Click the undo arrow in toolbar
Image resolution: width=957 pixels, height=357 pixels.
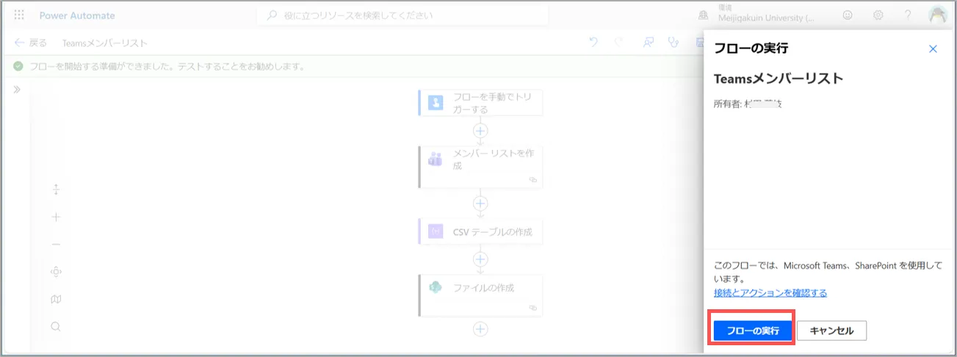pos(593,43)
